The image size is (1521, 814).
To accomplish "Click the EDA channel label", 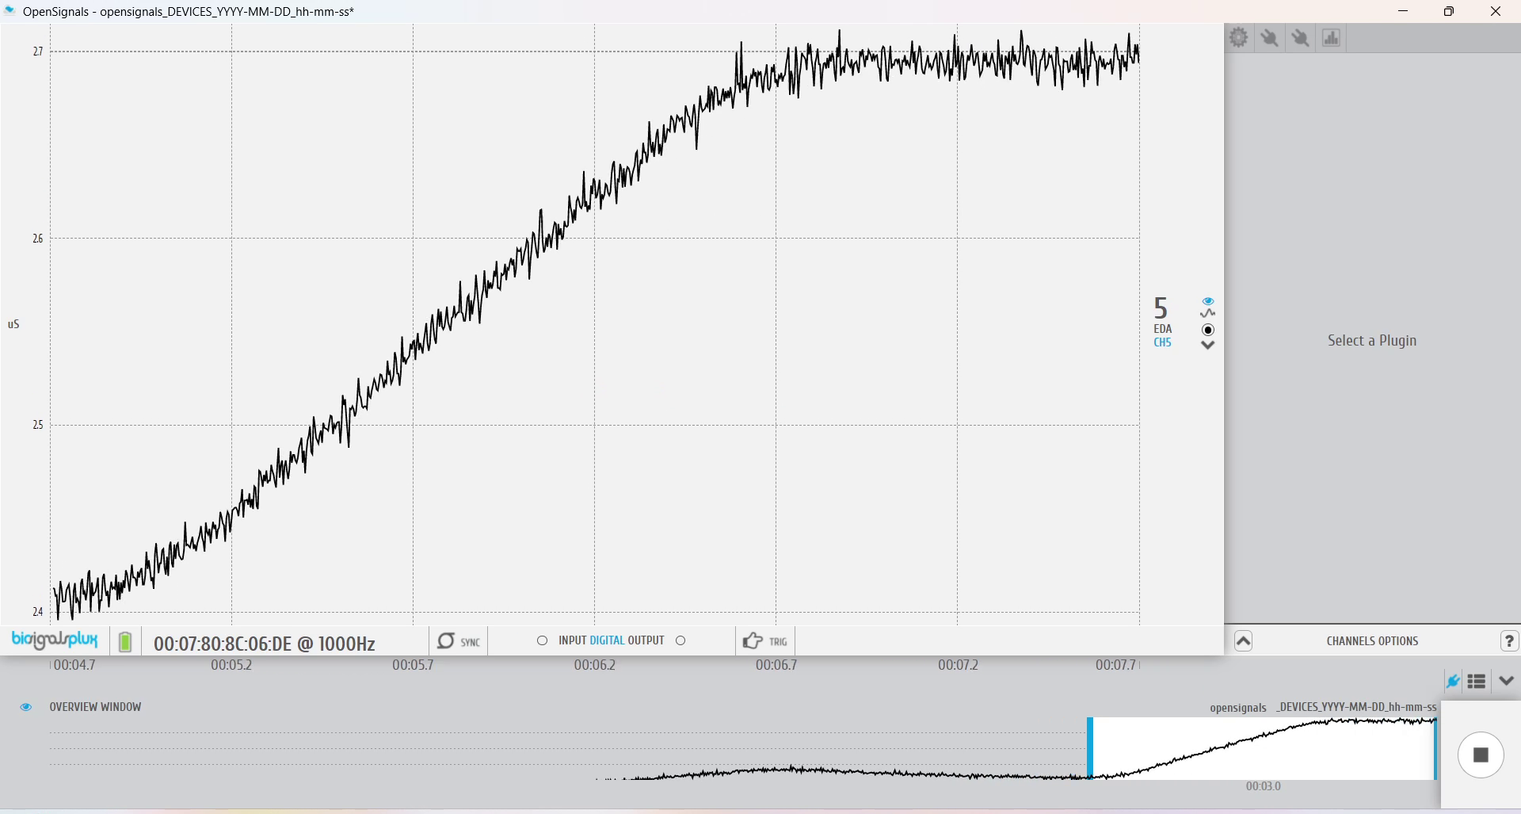I will pos(1162,329).
